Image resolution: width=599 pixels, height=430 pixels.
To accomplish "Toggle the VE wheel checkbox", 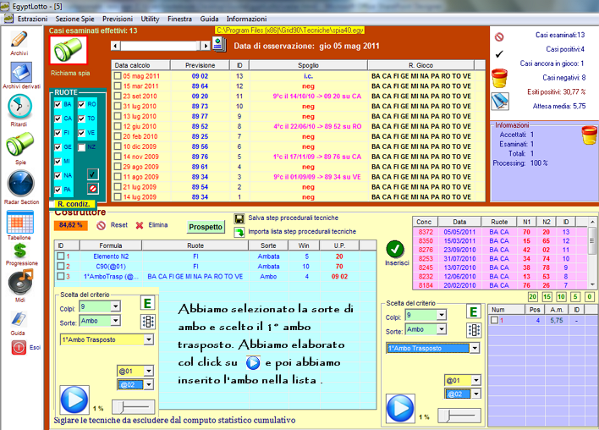I will (81, 133).
